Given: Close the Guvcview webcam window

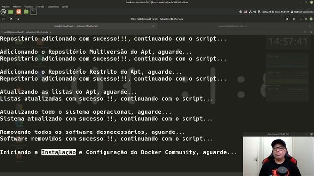Looking at the screenshot, I should (x=311, y=134).
